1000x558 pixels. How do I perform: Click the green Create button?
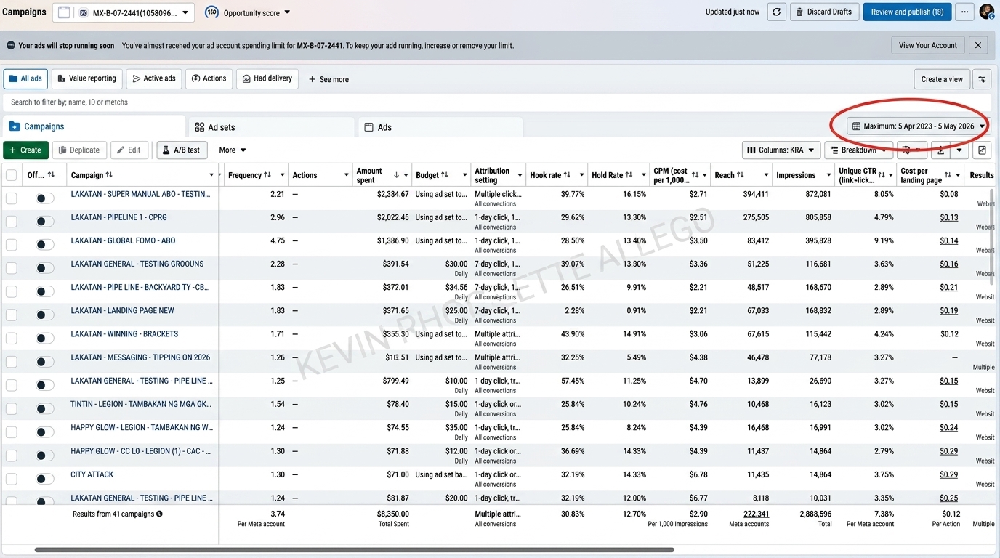click(x=25, y=150)
